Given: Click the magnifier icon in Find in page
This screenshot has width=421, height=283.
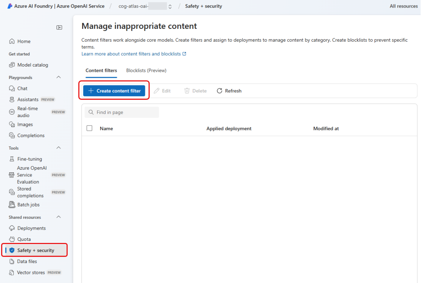Looking at the screenshot, I should click(91, 112).
